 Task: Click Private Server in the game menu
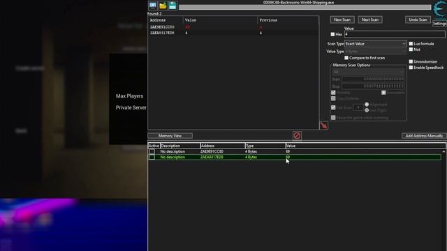click(131, 107)
